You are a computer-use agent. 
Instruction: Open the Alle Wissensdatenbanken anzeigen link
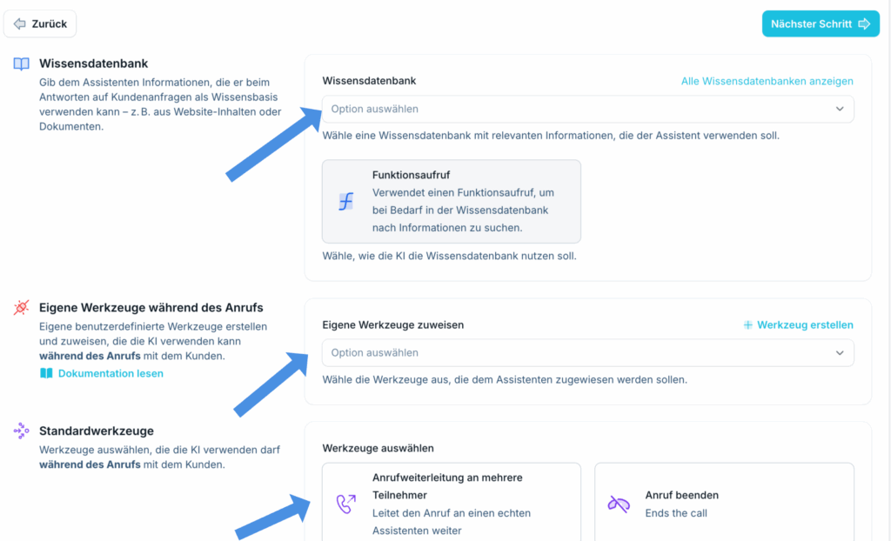point(767,81)
